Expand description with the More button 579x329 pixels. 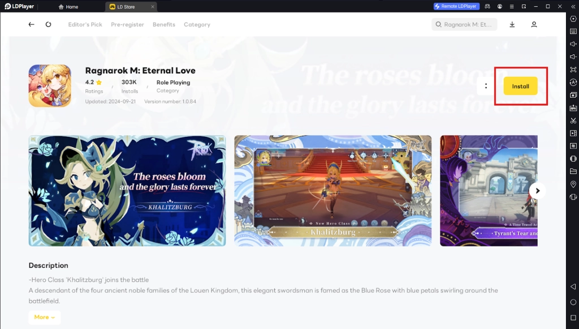(x=45, y=317)
